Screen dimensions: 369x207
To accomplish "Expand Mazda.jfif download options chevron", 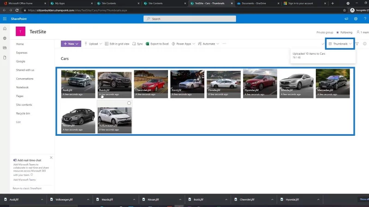I will (x=134, y=200).
